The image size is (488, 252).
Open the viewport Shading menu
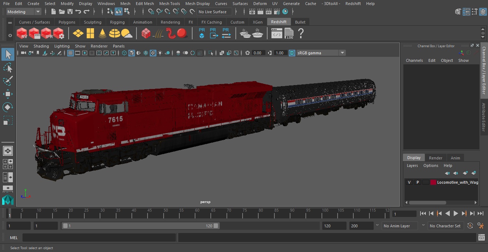click(41, 46)
